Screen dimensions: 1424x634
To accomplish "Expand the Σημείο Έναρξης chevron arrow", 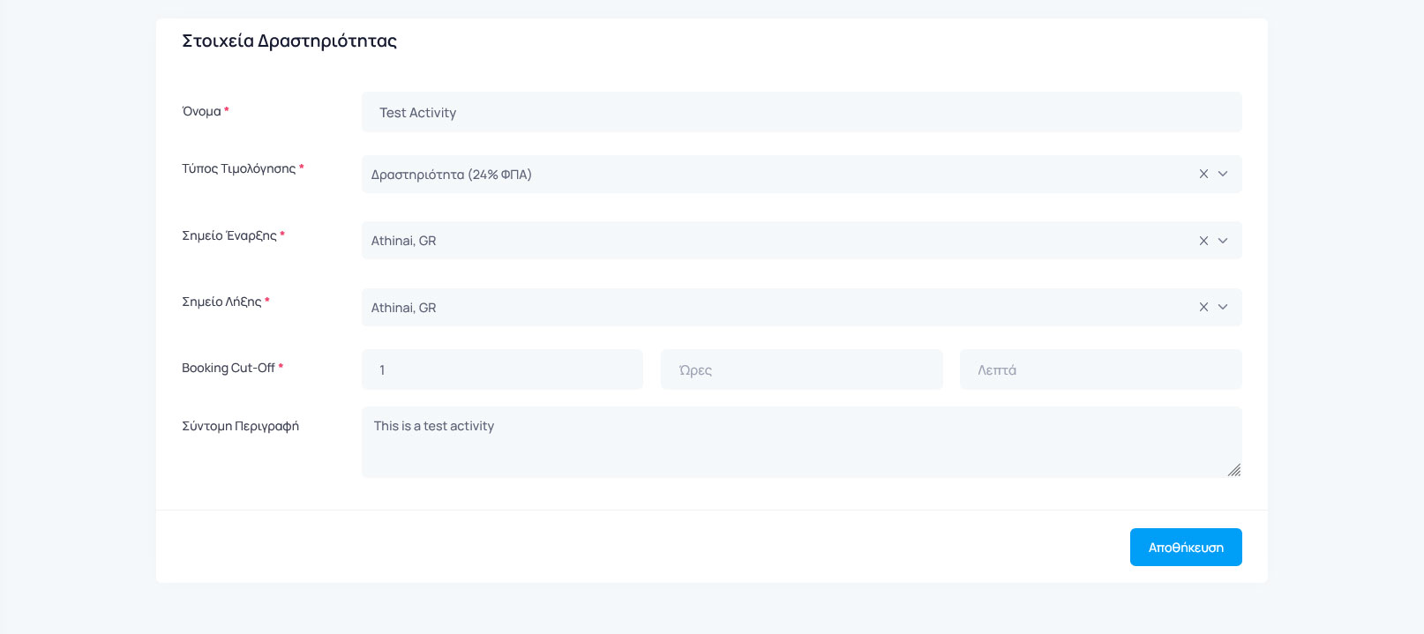I will click(1223, 241).
